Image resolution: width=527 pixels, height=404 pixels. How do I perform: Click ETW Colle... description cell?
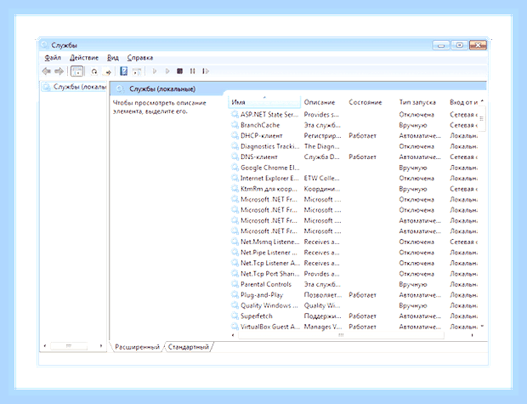(x=321, y=179)
